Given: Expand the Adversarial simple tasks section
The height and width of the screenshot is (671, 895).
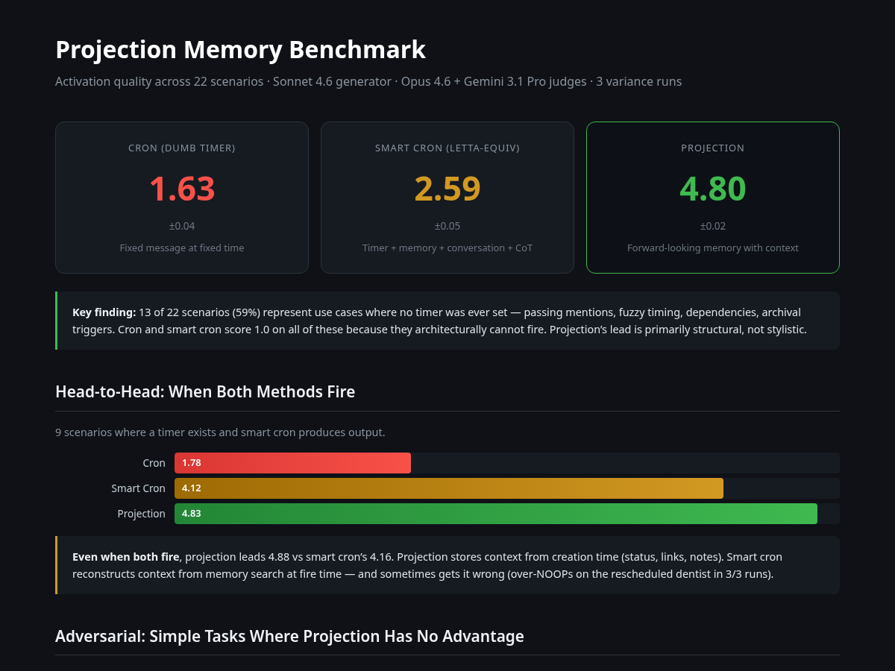Looking at the screenshot, I should coord(289,636).
